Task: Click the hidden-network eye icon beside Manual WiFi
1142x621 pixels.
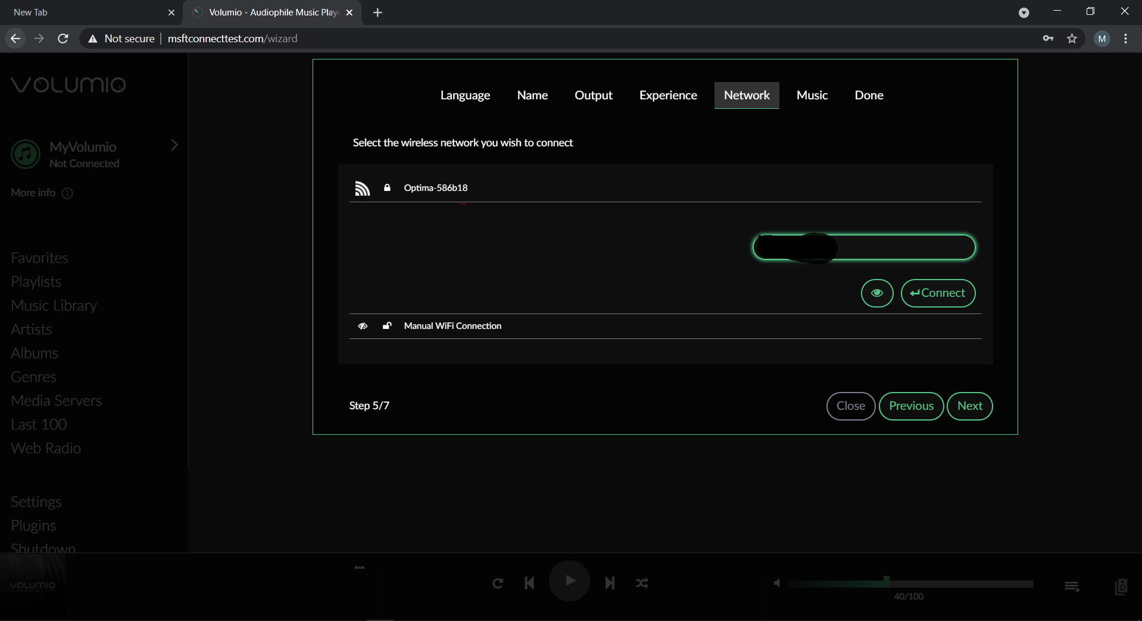Action: pos(363,326)
